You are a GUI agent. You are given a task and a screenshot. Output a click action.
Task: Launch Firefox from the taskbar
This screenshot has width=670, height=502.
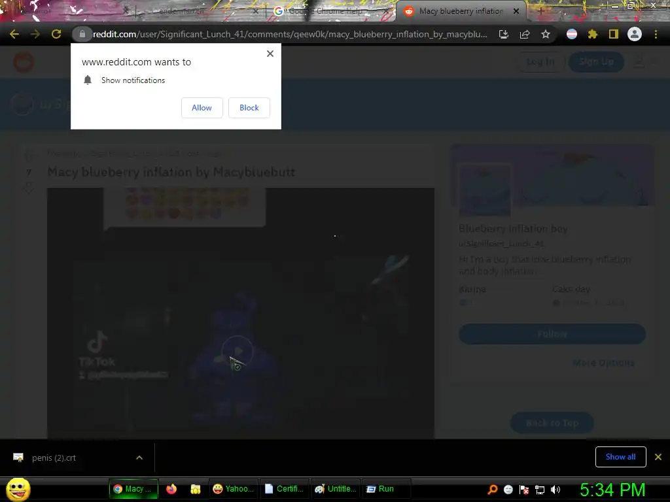click(171, 489)
